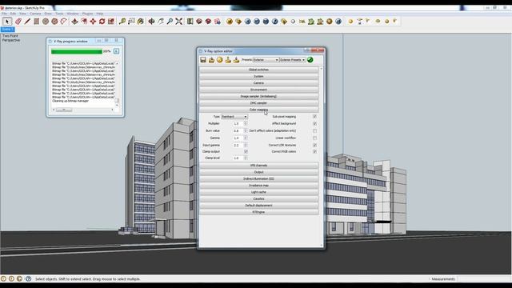Expand the Light cache rollout
Image resolution: width=512 pixels, height=288 pixels.
point(258,192)
